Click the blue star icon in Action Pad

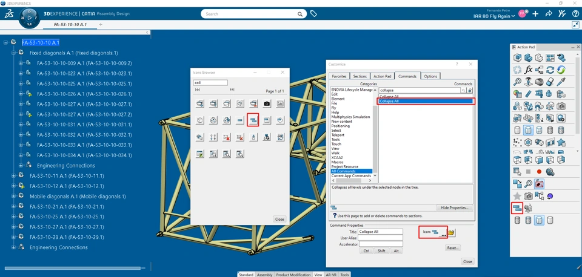pos(561,142)
